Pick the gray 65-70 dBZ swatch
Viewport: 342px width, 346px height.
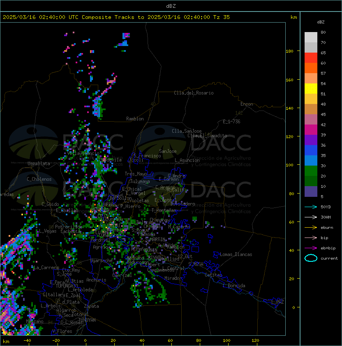click(x=311, y=47)
